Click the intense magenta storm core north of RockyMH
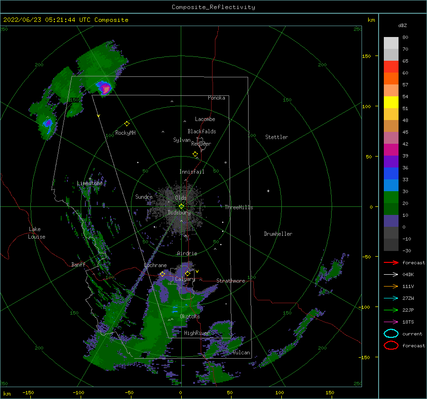 106,89
